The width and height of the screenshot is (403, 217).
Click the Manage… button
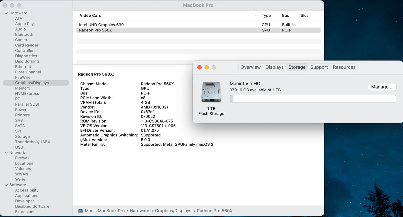pyautogui.click(x=382, y=87)
